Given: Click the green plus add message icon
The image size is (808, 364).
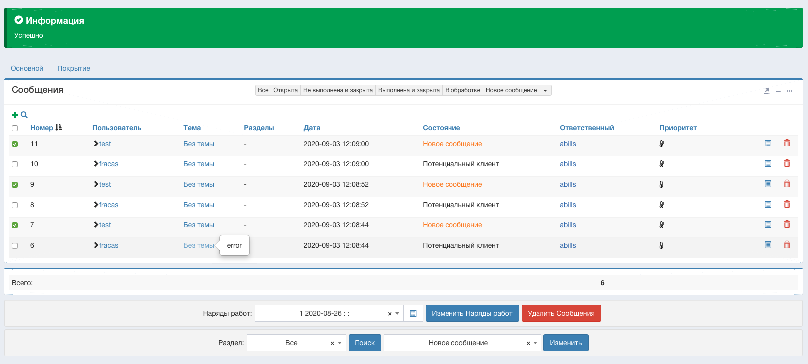Looking at the screenshot, I should (x=15, y=115).
